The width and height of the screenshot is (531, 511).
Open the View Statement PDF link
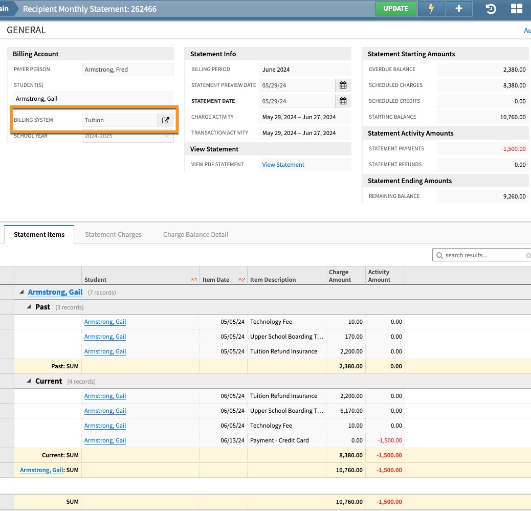pyautogui.click(x=283, y=165)
